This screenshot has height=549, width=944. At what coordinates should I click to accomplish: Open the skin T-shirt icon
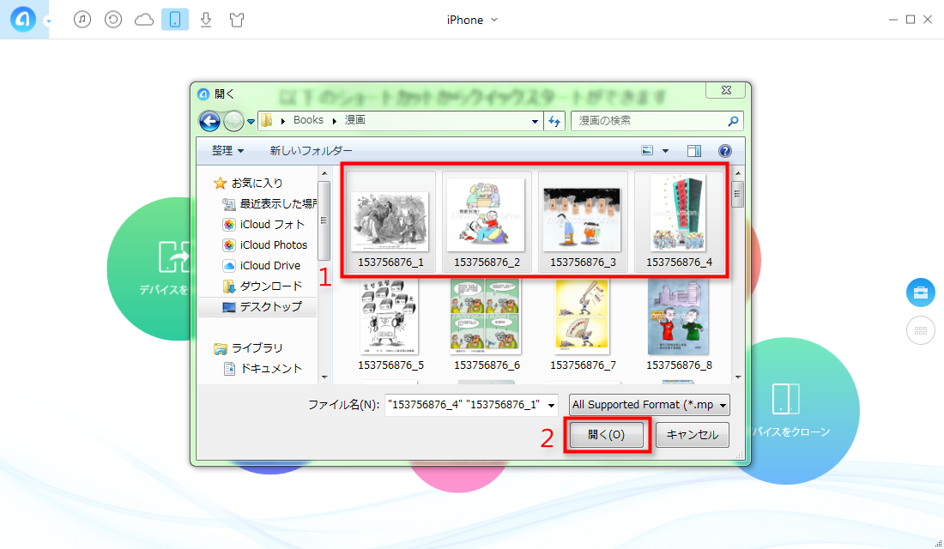[x=237, y=20]
